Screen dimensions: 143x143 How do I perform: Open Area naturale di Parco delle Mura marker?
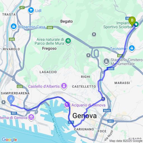coord(68,41)
